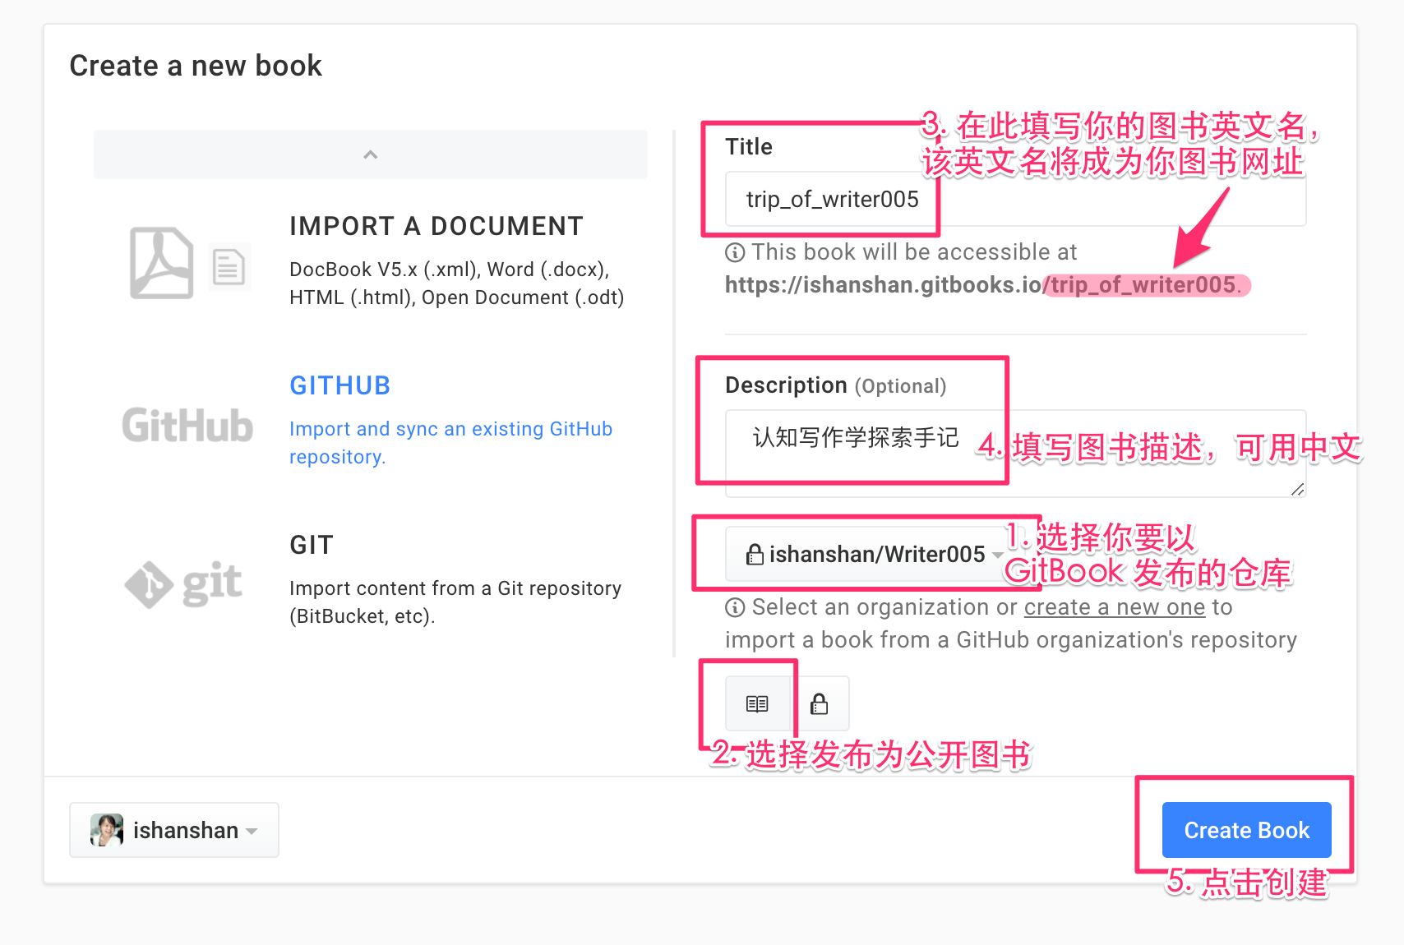Click the Create Book button
Image resolution: width=1404 pixels, height=945 pixels.
[1246, 830]
